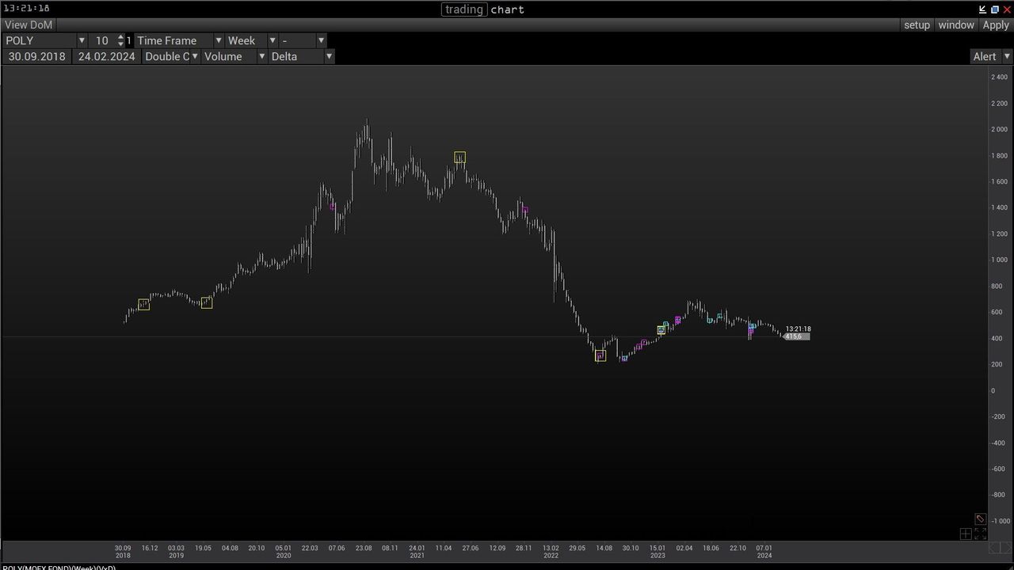Open the Time Frame dropdown
Screen dimensions: 1014x570
[218, 40]
